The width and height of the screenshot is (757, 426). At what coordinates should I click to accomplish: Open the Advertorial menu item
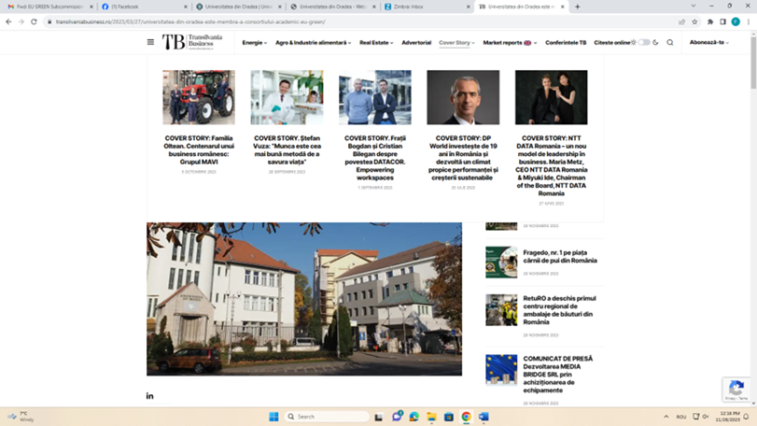[416, 42]
